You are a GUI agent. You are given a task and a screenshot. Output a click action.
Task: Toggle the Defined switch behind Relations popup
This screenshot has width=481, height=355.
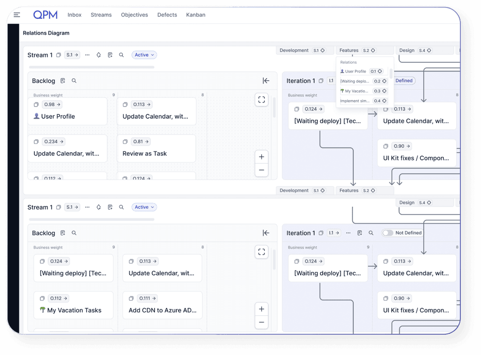[403, 81]
